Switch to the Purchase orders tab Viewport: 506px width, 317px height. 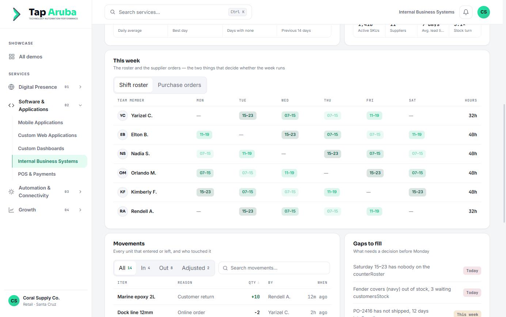tap(179, 85)
